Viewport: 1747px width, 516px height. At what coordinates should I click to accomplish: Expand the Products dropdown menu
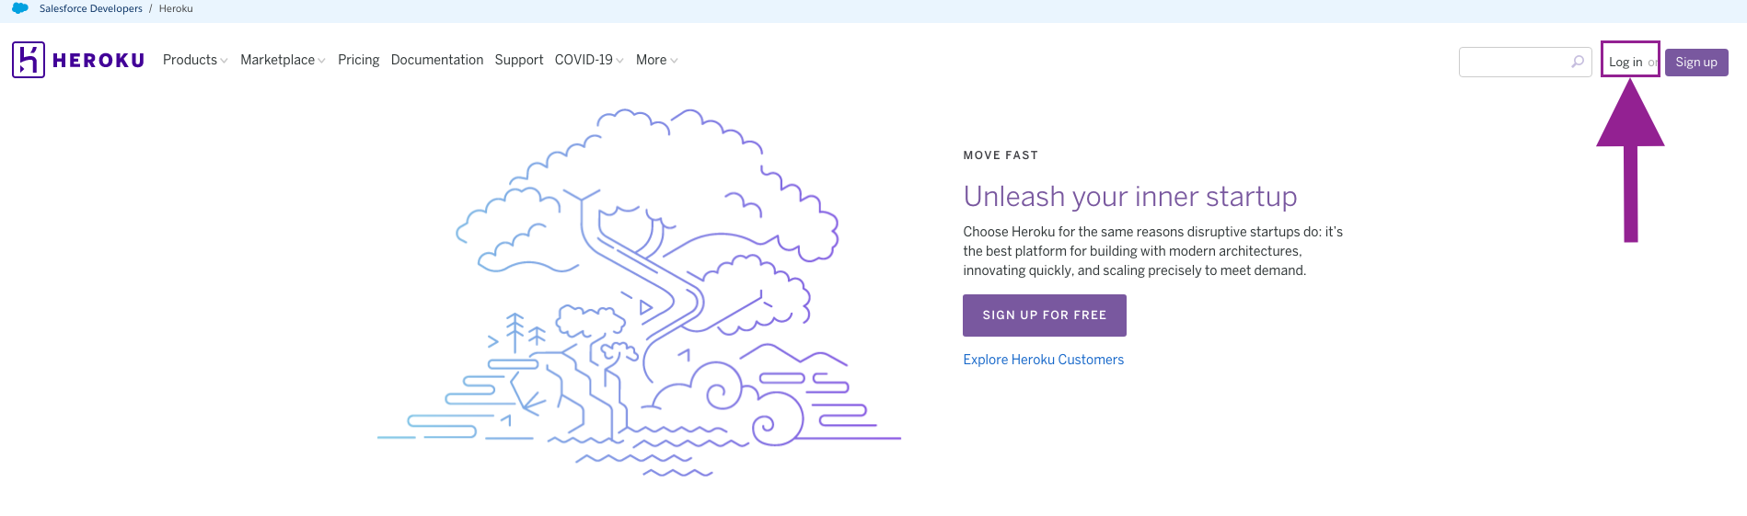tap(194, 60)
